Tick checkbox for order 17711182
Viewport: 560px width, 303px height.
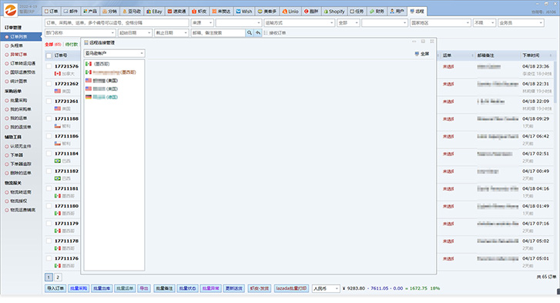[x=49, y=171]
